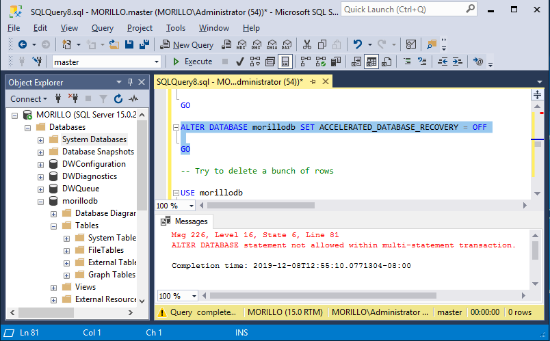Expand the Database Snapshots node

[40, 152]
